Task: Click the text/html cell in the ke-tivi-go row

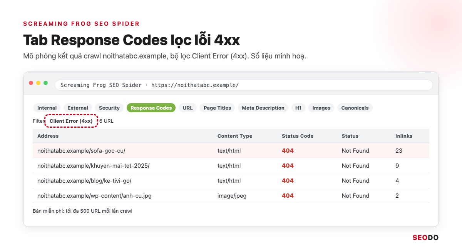Action: click(x=229, y=181)
